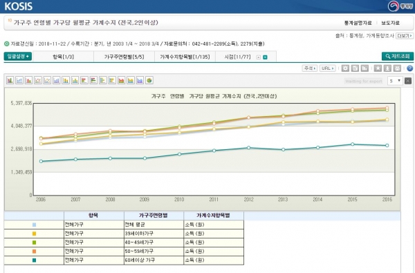Select the red-green stacked horizontal bar icon

click(x=93, y=80)
